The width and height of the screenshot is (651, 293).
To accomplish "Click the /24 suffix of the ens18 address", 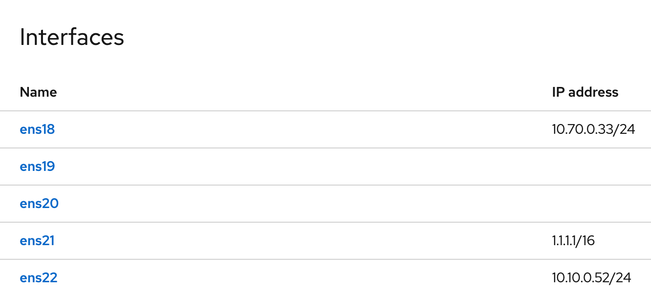I will [x=625, y=129].
